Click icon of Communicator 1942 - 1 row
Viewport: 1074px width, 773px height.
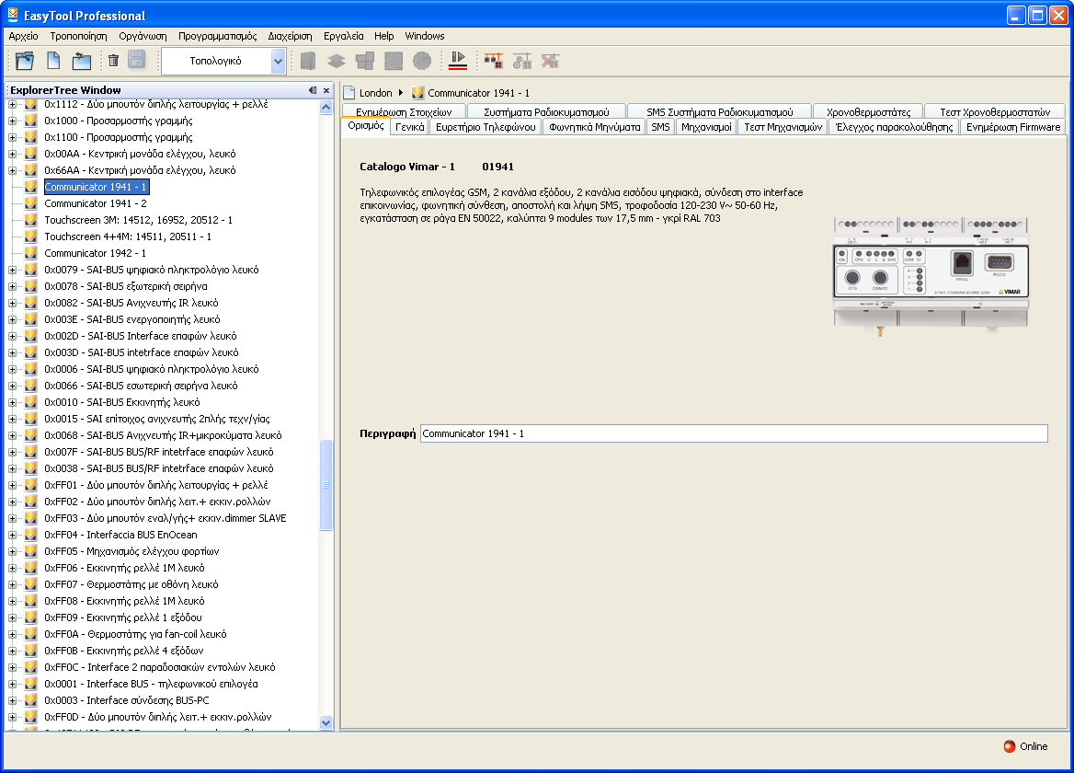coord(31,253)
